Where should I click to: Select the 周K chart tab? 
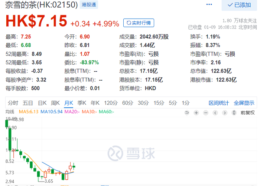click(55, 103)
